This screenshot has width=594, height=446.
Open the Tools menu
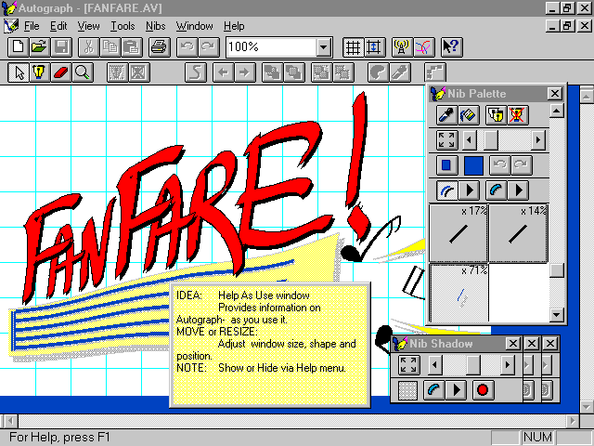[123, 26]
